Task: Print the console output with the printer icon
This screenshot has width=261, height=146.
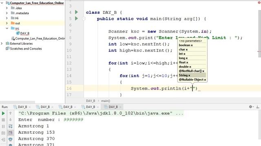Action: coord(11,140)
